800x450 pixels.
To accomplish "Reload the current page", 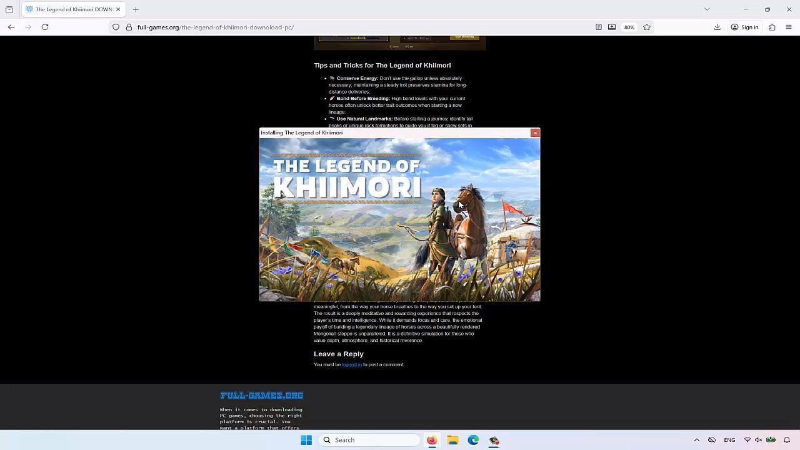I will point(45,27).
